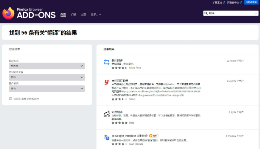Click author name Nicky Feng

pos(135,68)
